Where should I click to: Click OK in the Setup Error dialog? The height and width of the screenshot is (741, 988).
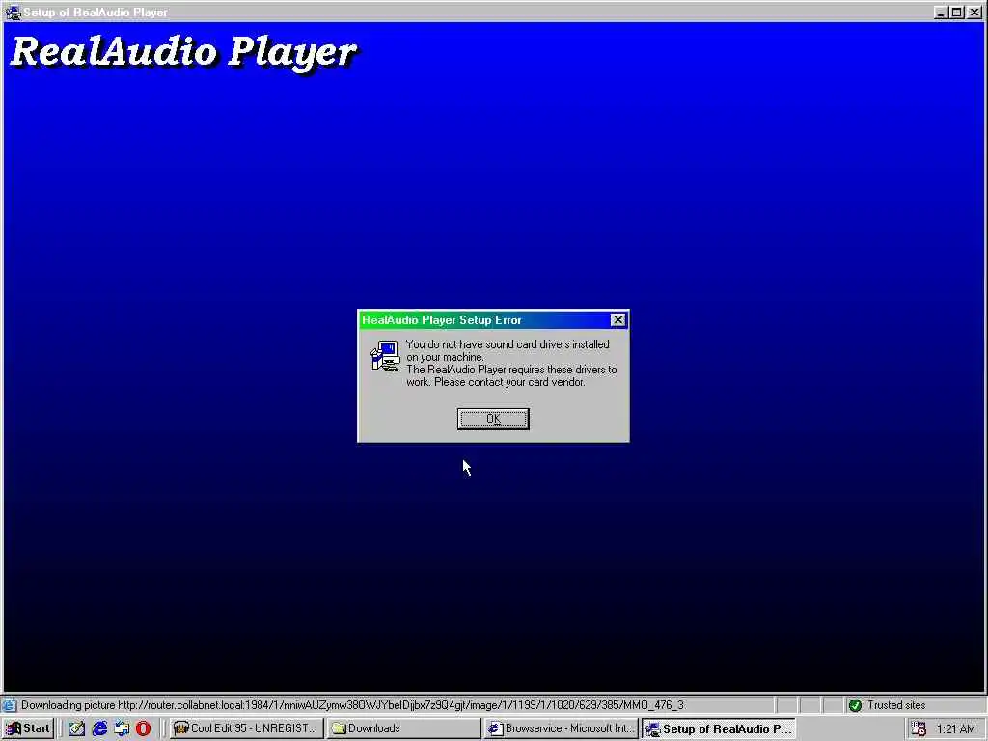[493, 419]
